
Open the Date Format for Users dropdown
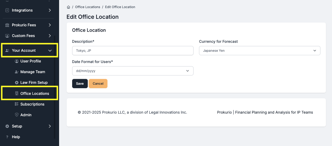pos(132,71)
